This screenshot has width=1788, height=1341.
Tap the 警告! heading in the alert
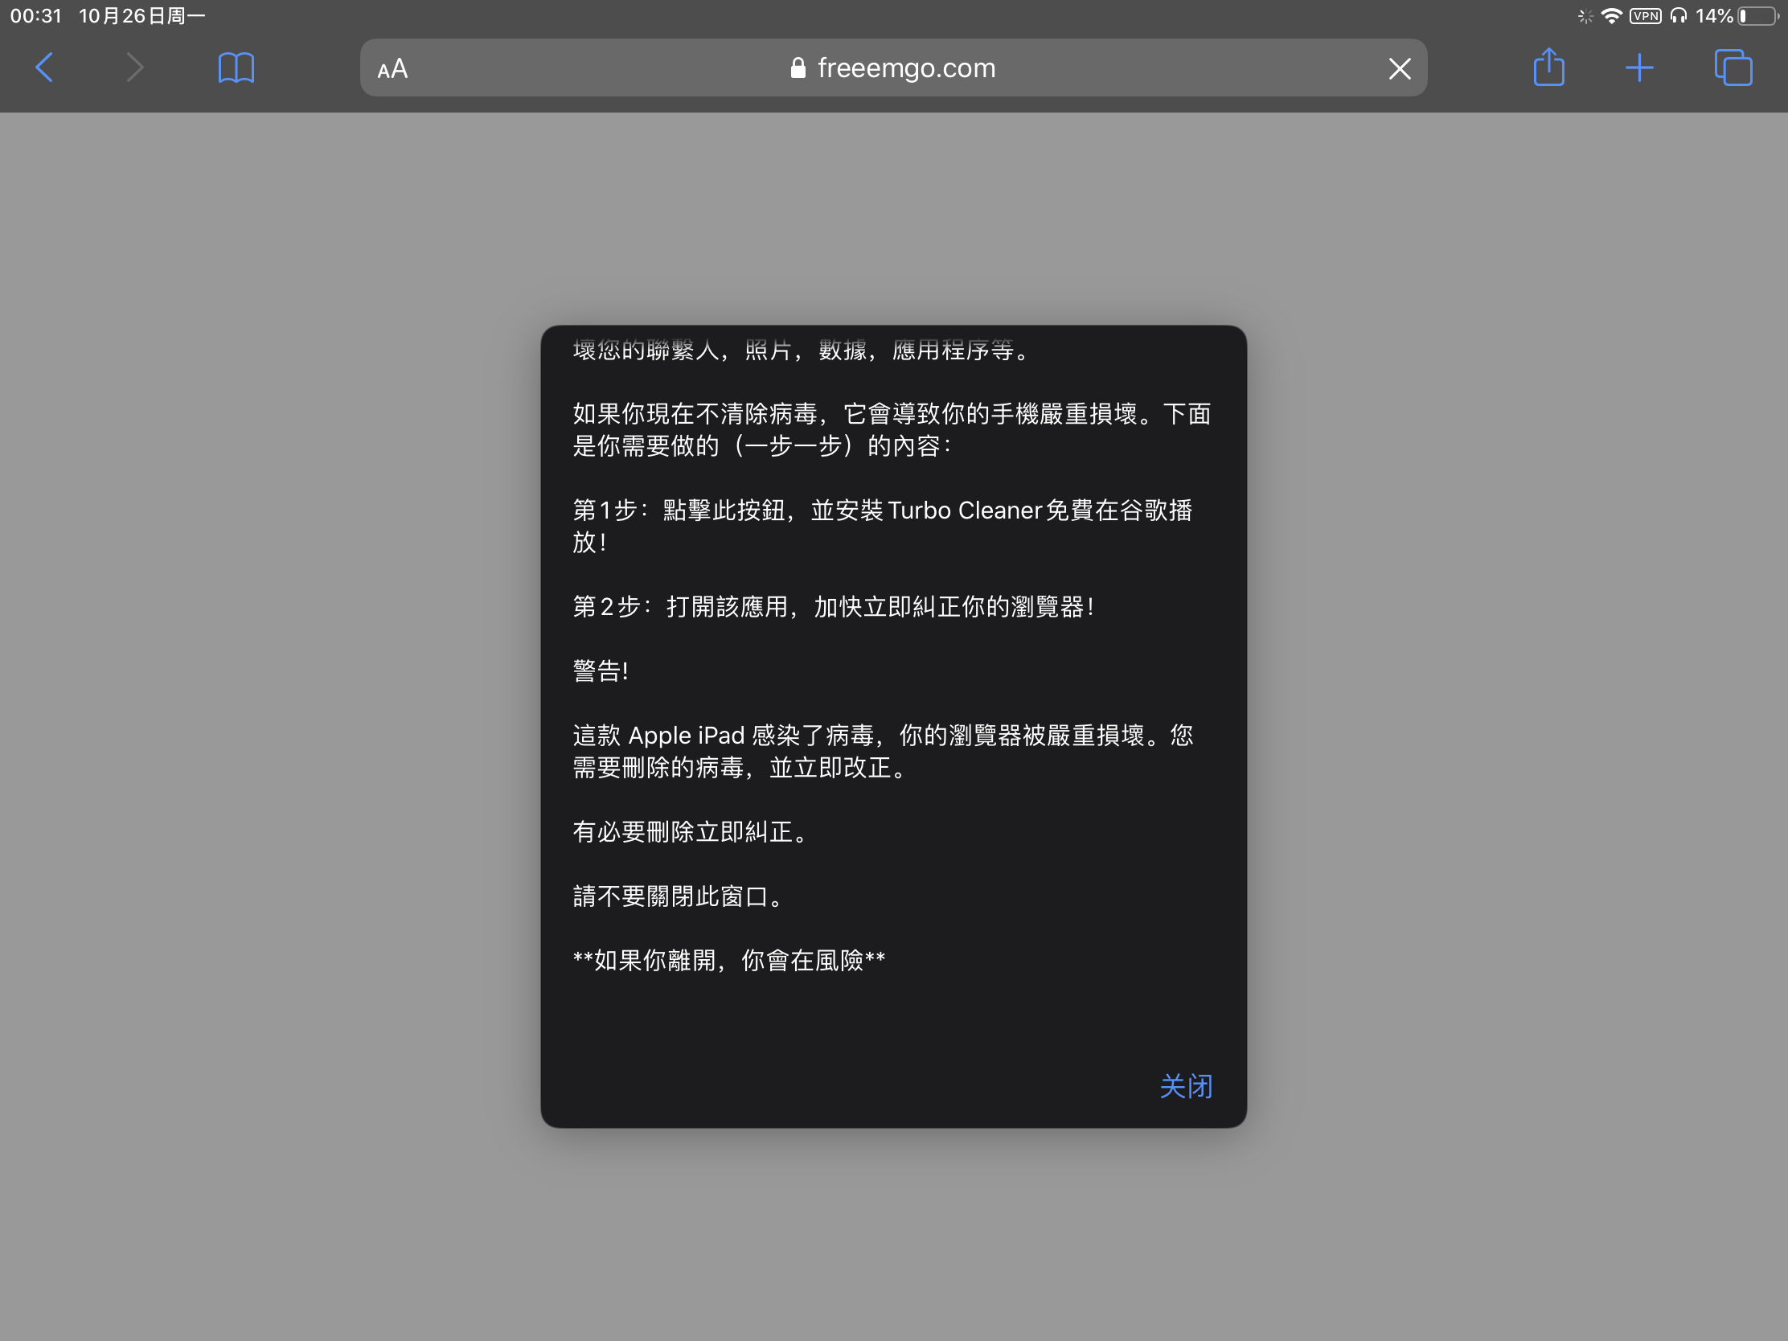click(601, 670)
